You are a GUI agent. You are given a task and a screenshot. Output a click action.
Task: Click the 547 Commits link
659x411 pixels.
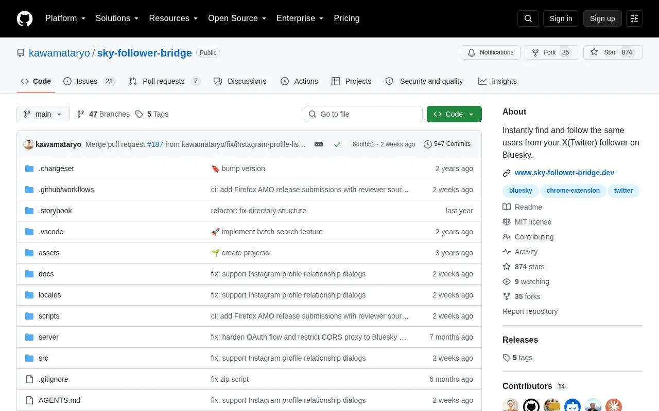(447, 144)
